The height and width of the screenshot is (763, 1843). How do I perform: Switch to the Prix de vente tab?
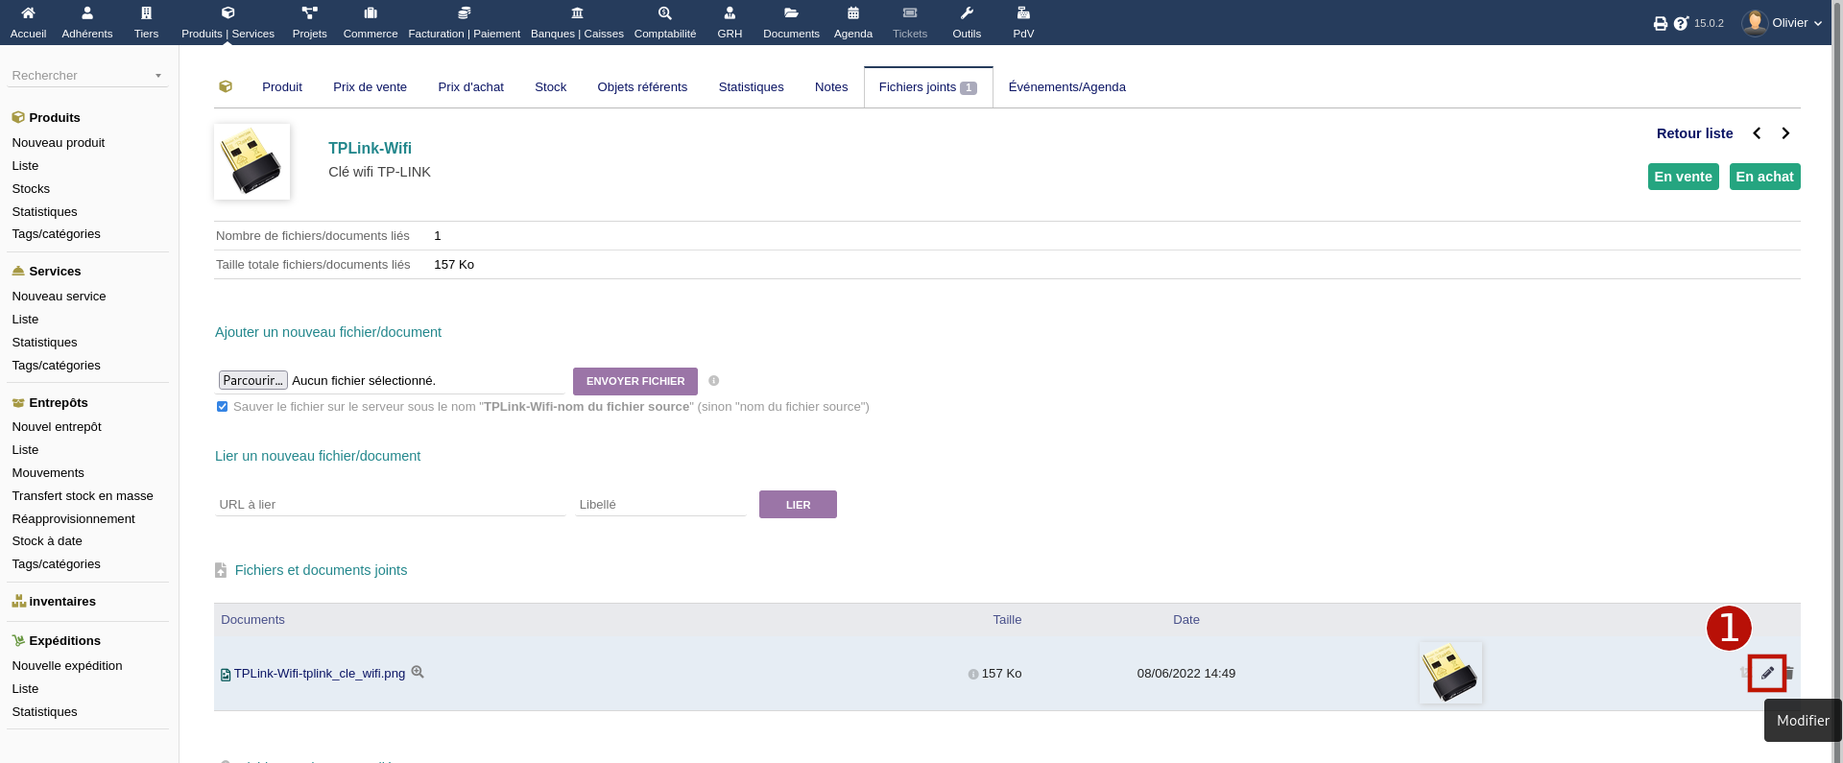(x=370, y=87)
